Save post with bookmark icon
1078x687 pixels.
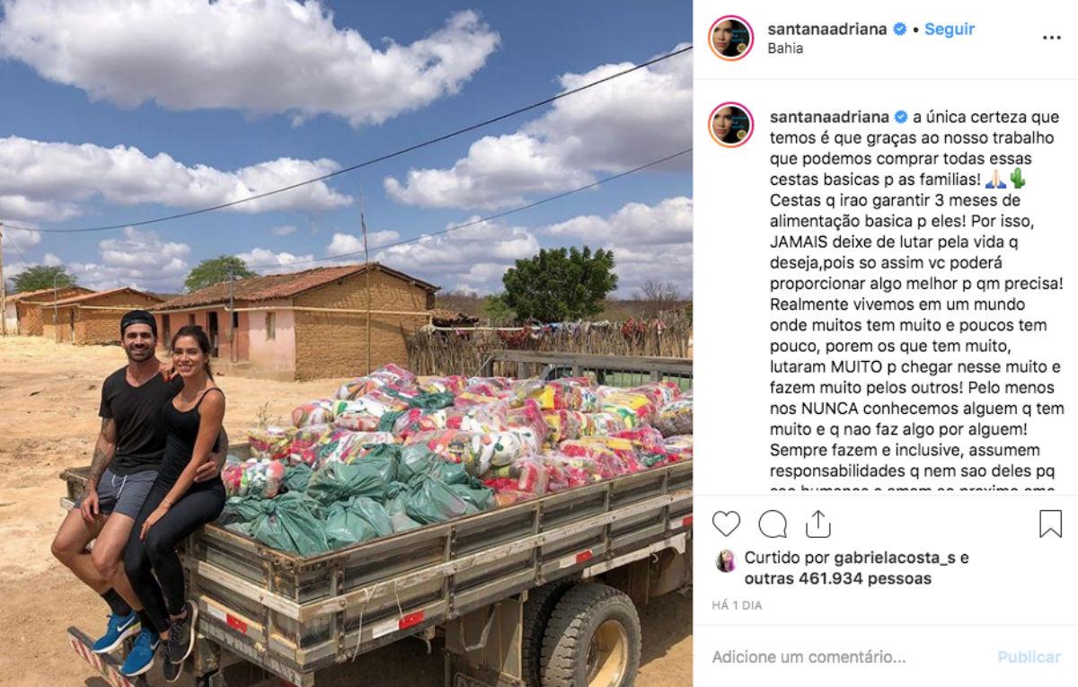1050,524
